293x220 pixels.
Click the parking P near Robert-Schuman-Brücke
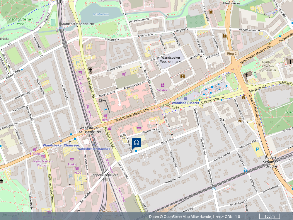pyautogui.click(x=258, y=150)
